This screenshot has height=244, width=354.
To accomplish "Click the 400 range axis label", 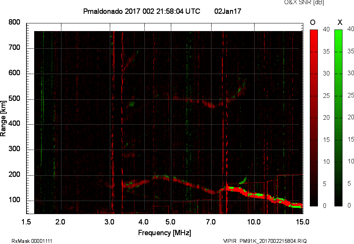I will [x=14, y=124].
